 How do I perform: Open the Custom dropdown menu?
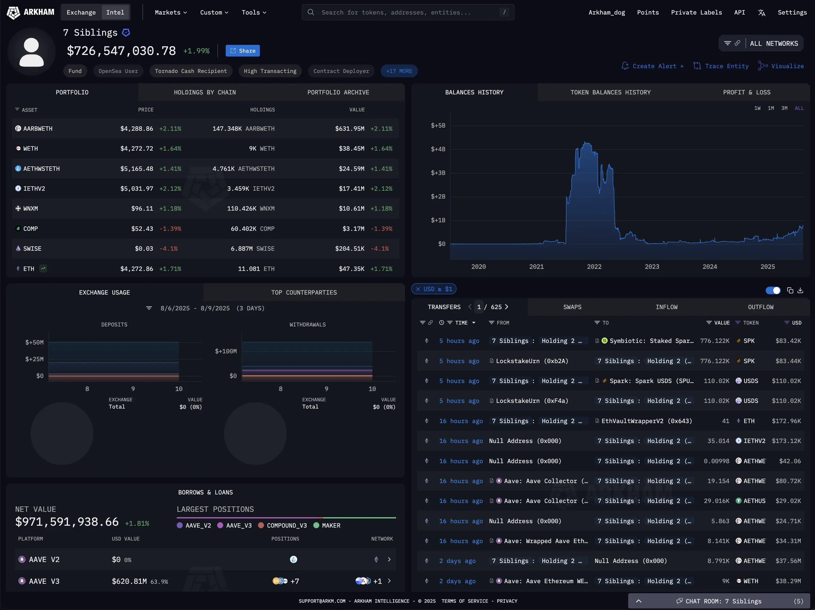tap(214, 12)
